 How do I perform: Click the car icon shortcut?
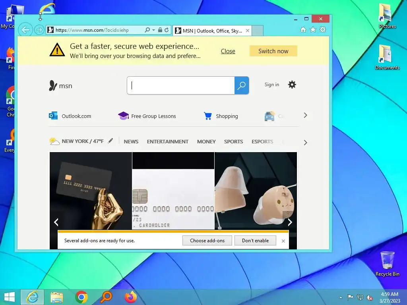pos(269,116)
